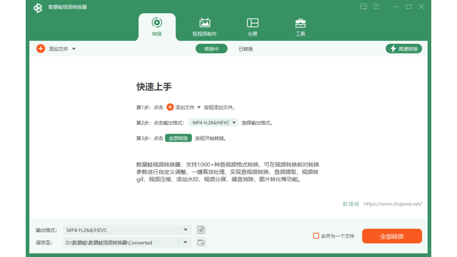
Task: Open the output folder icon
Action: click(x=201, y=242)
